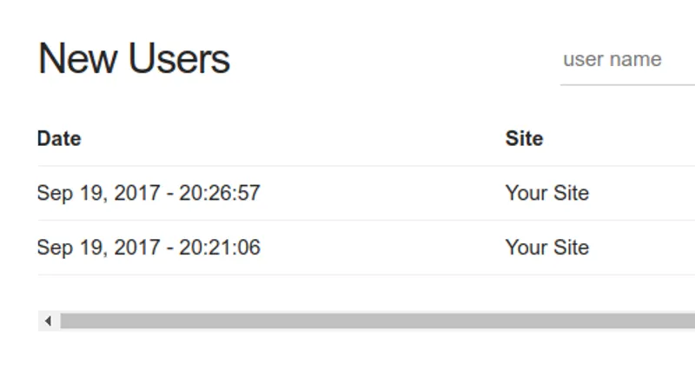
Task: Open Your Site in the 20:21:06 row
Action: 547,248
